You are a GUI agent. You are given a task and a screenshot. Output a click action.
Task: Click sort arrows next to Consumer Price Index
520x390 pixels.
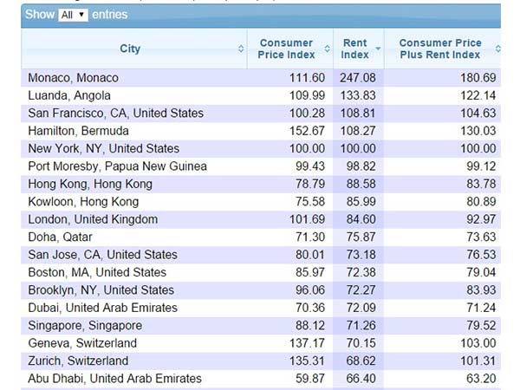(327, 49)
